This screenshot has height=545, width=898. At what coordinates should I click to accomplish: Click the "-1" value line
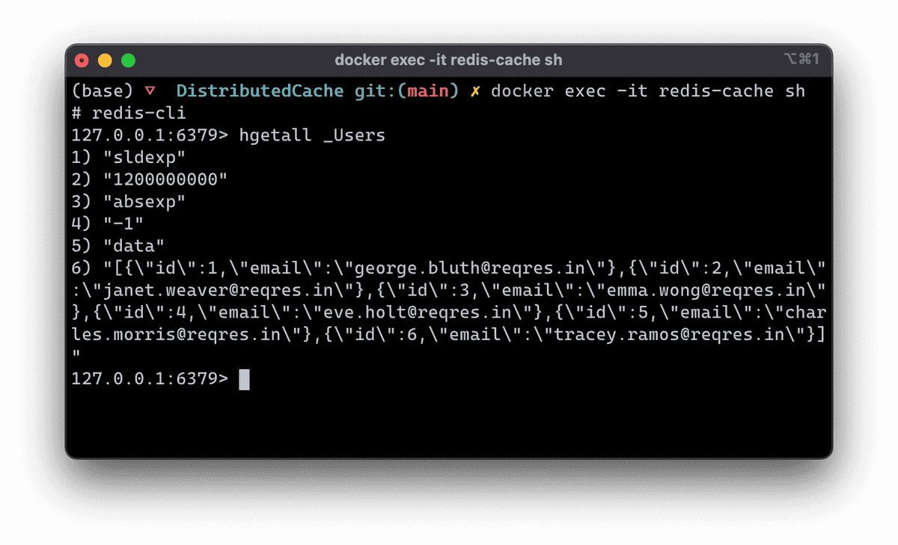pos(108,224)
